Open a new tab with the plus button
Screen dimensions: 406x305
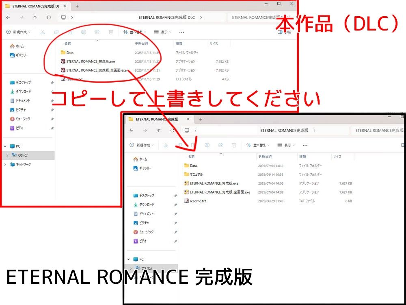(77, 6)
